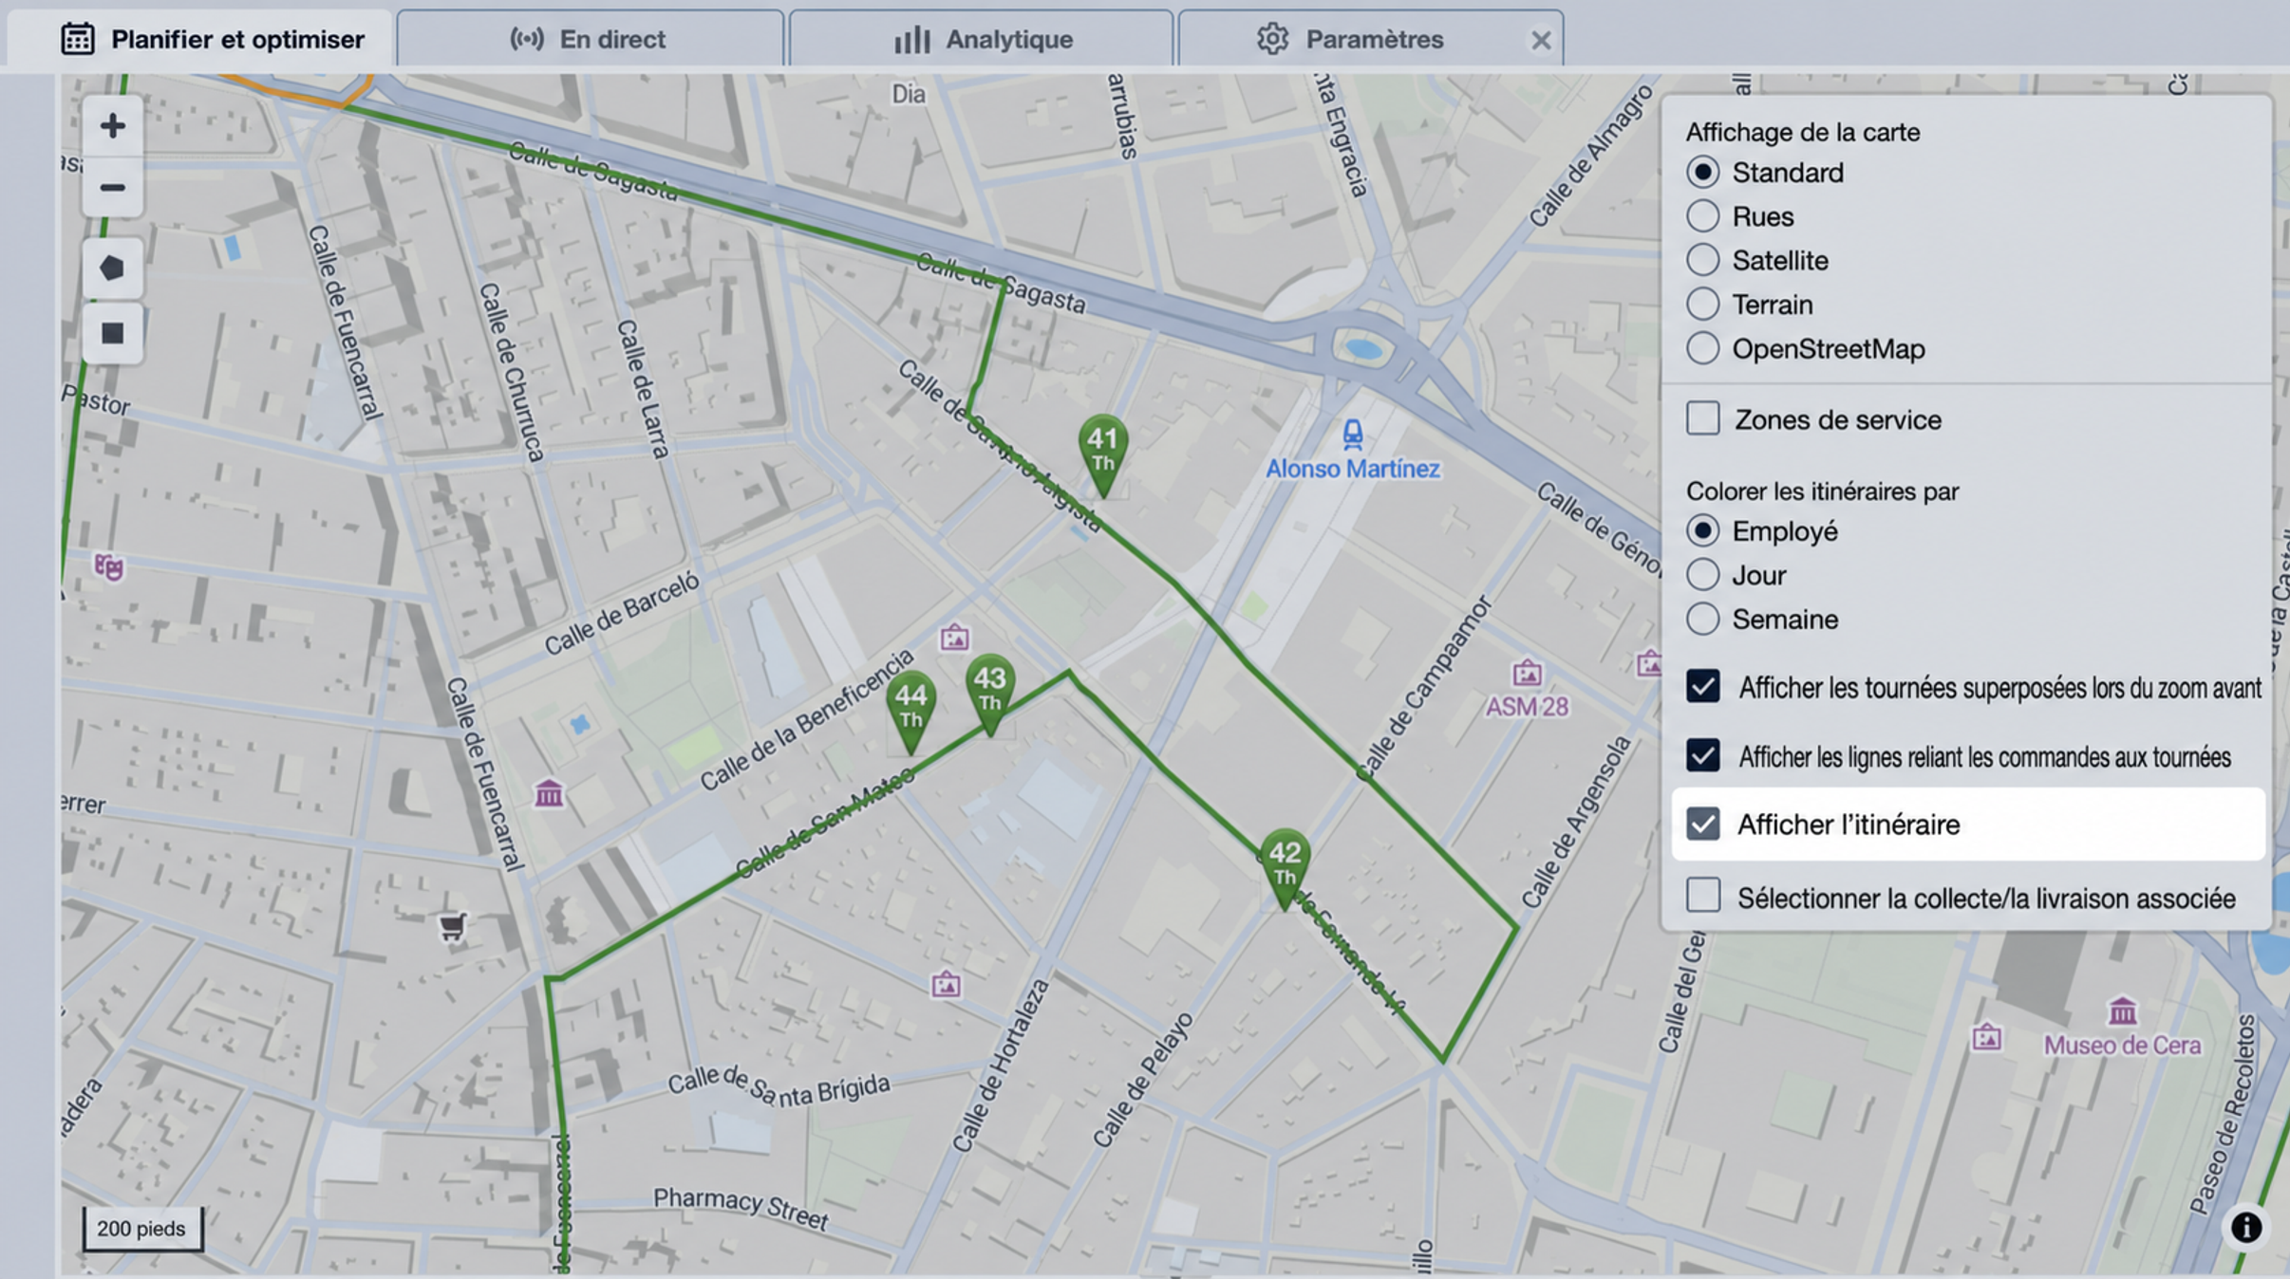The width and height of the screenshot is (2290, 1279).
Task: Switch to the Analytique tab
Action: pos(981,39)
